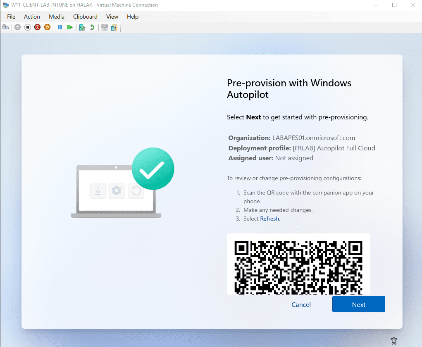Click the Turn Off VM icon
This screenshot has width=422, height=347.
tap(27, 27)
